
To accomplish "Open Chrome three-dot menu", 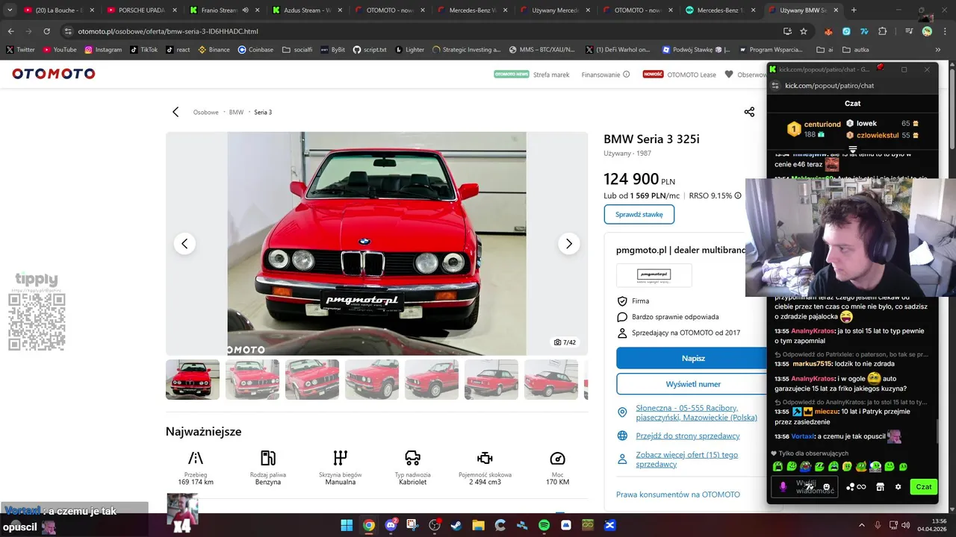I will pyautogui.click(x=943, y=31).
